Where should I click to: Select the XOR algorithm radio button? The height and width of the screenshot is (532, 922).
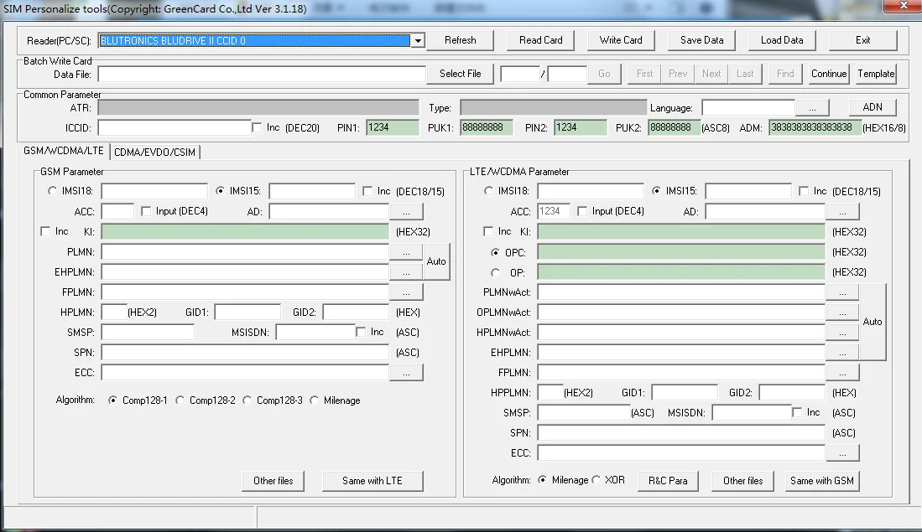[596, 480]
